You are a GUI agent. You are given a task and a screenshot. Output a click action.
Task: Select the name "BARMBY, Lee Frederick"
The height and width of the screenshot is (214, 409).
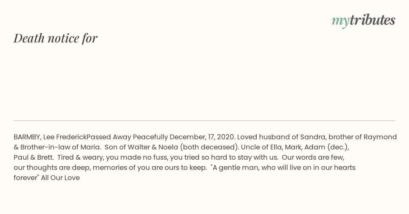pos(50,137)
